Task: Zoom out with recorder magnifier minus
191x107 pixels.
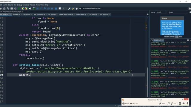Action: tap(172, 103)
